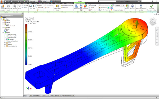
Task: Apply the Moment load tool
Action: 40,8
